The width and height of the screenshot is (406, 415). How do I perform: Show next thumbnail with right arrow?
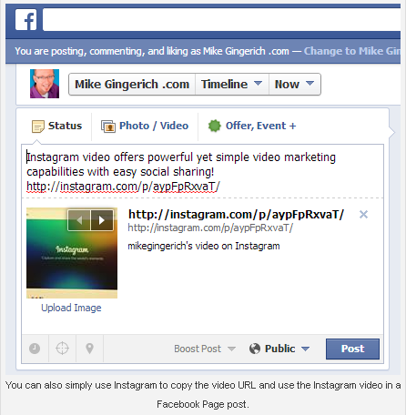coord(102,220)
